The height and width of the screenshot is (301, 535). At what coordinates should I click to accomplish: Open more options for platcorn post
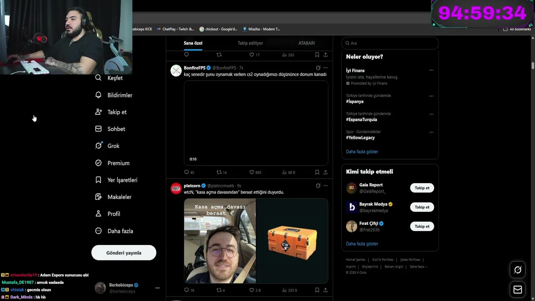326,186
